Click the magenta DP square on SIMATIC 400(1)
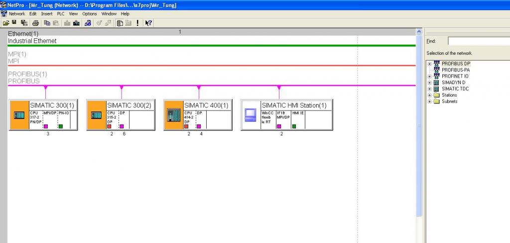The width and height of the screenshot is (510, 243). pos(199,126)
